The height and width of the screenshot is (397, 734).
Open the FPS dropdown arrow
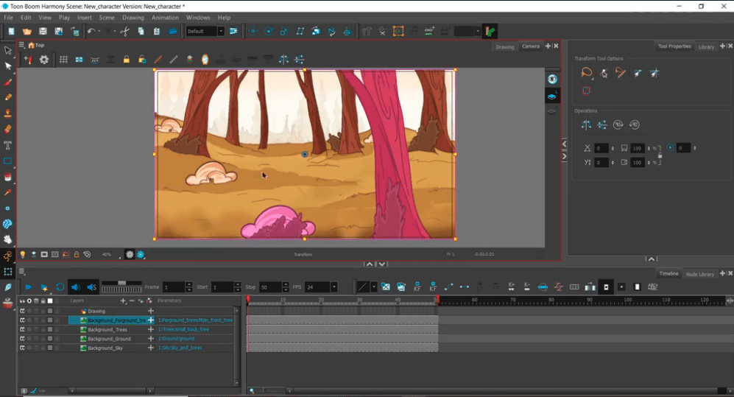pyautogui.click(x=334, y=287)
